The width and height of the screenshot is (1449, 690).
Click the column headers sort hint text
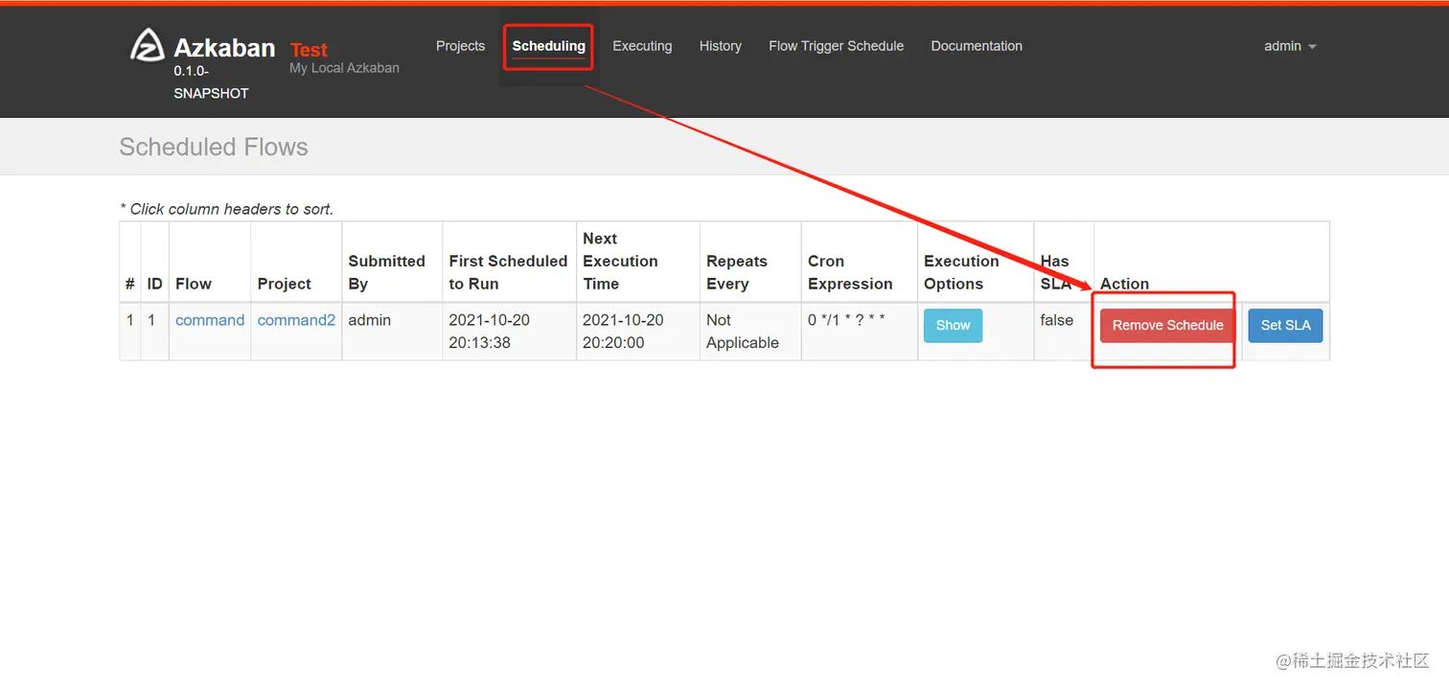[x=226, y=209]
